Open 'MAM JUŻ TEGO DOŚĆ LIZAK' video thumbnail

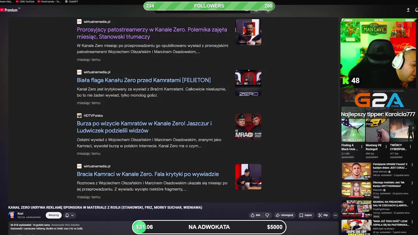356,227
